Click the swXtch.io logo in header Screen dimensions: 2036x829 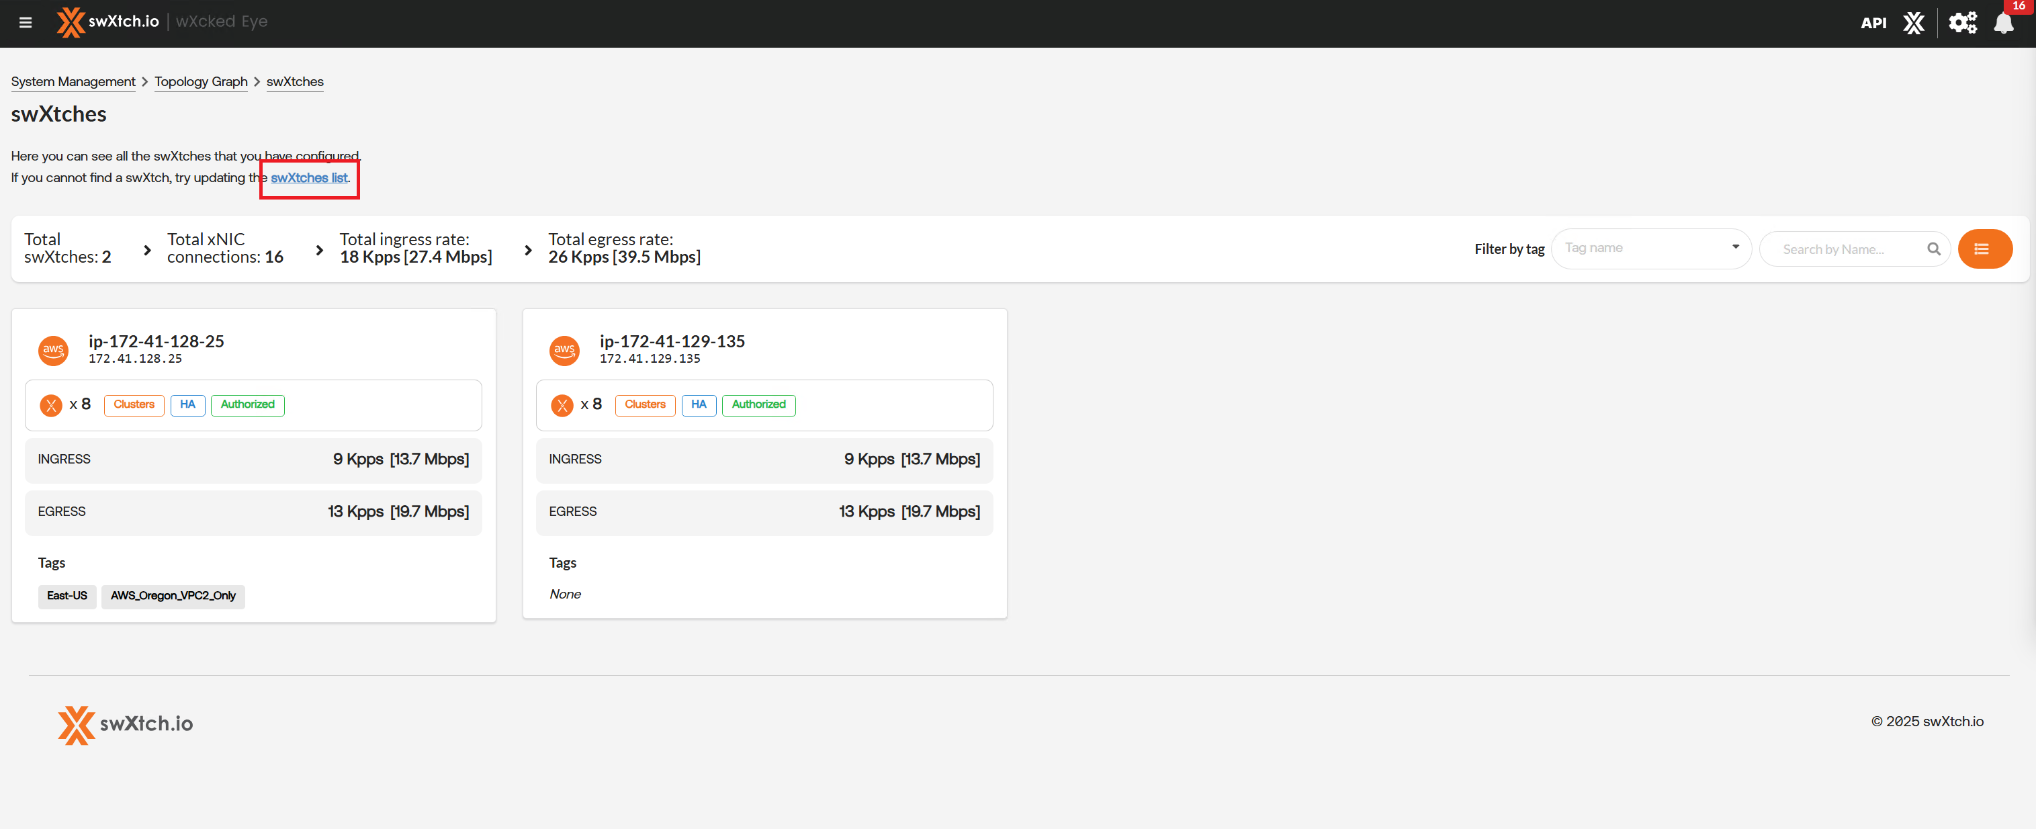point(108,22)
